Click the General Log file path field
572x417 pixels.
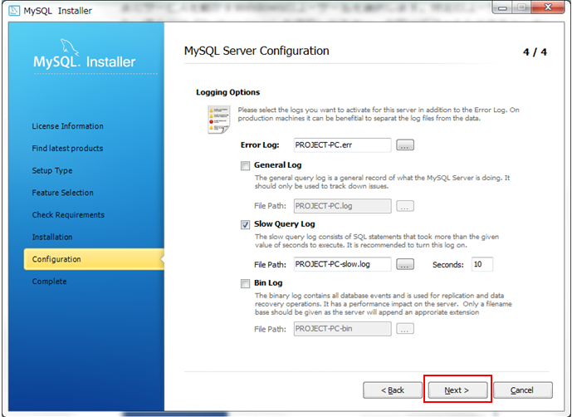343,206
